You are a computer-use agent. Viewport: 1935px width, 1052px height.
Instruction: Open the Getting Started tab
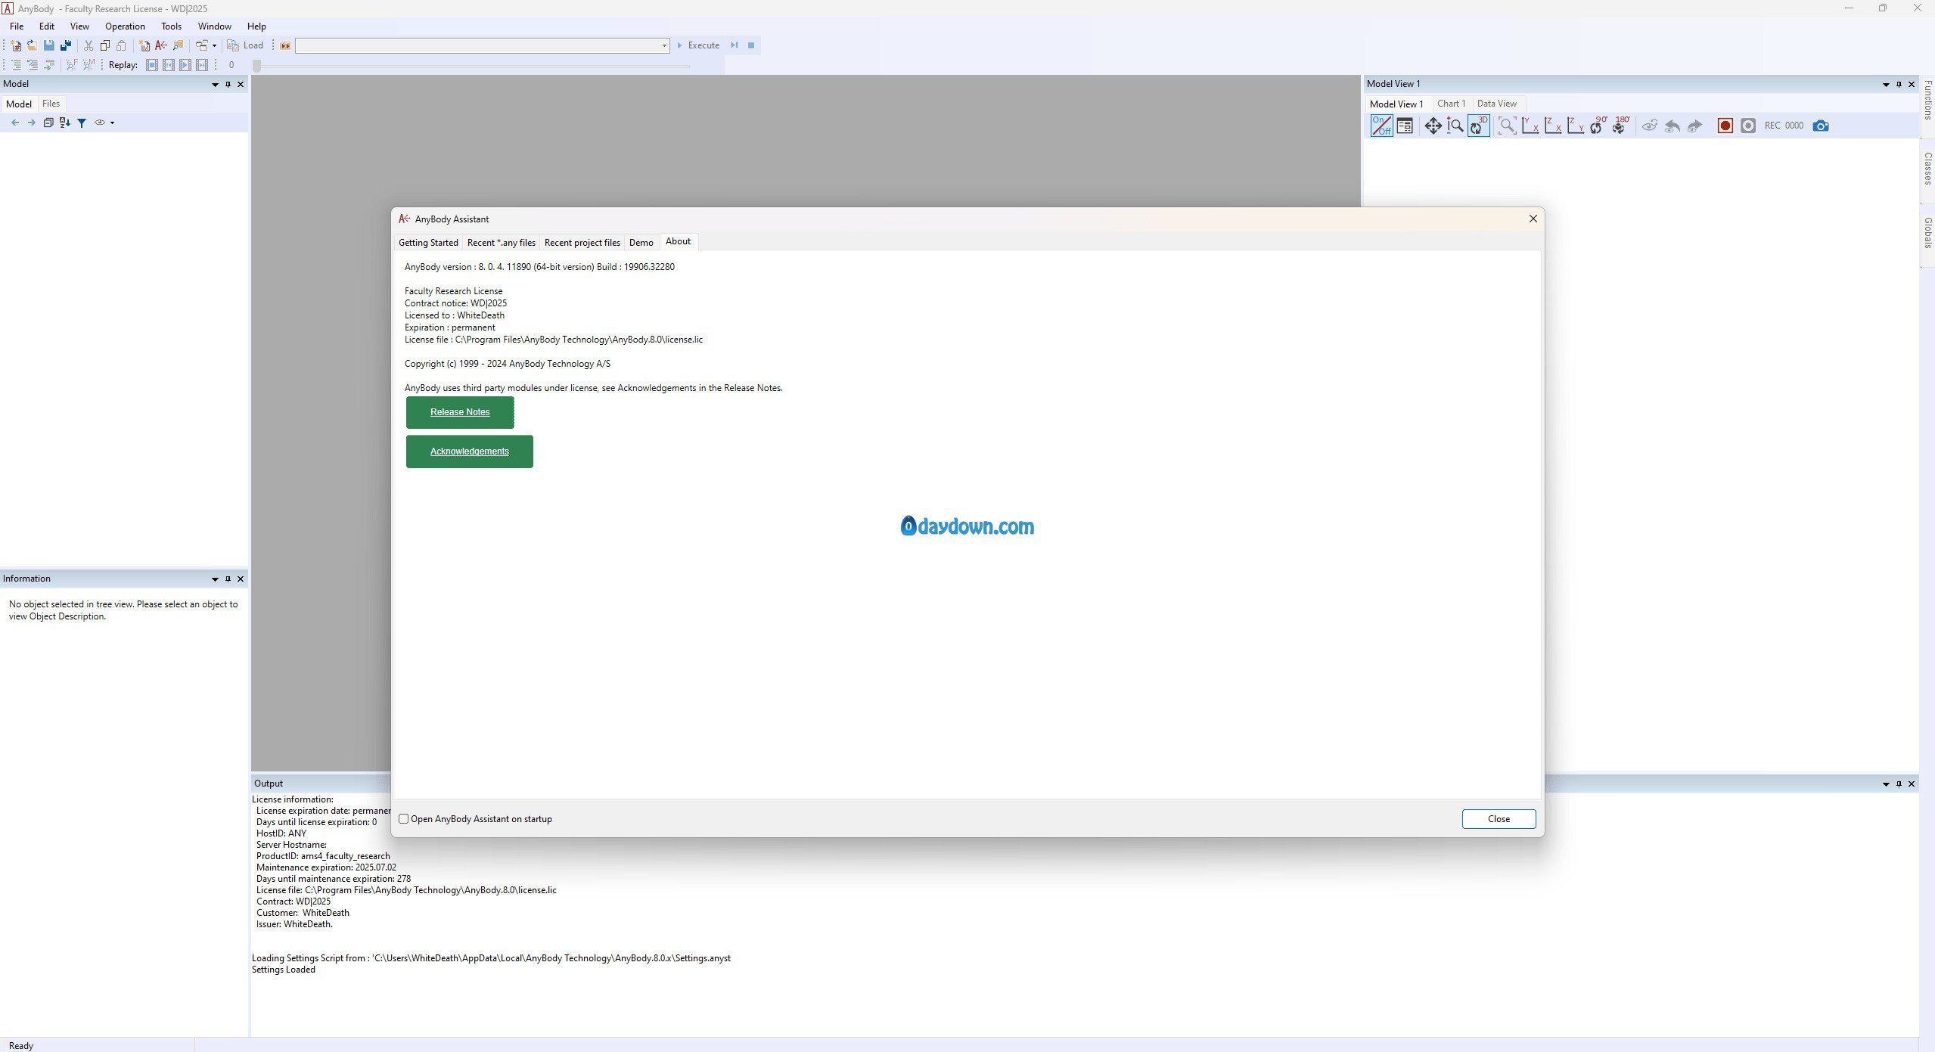pyautogui.click(x=428, y=243)
